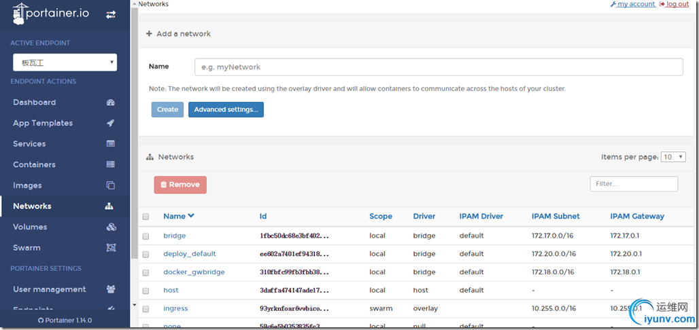The width and height of the screenshot is (699, 330).
Task: Check the bridge network checkbox
Action: coord(146,236)
